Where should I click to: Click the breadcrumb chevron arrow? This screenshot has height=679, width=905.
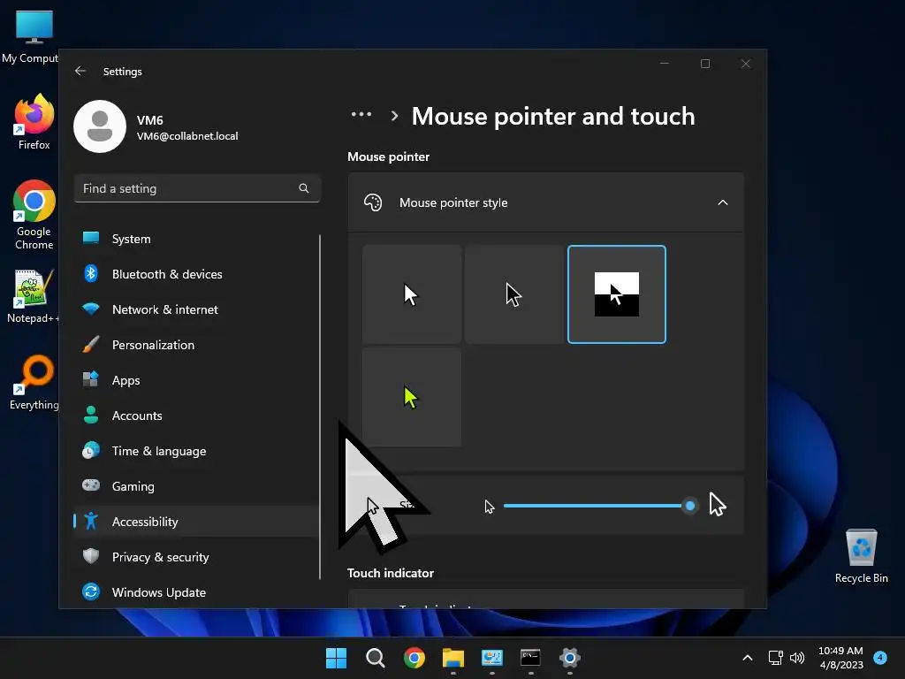pyautogui.click(x=394, y=116)
